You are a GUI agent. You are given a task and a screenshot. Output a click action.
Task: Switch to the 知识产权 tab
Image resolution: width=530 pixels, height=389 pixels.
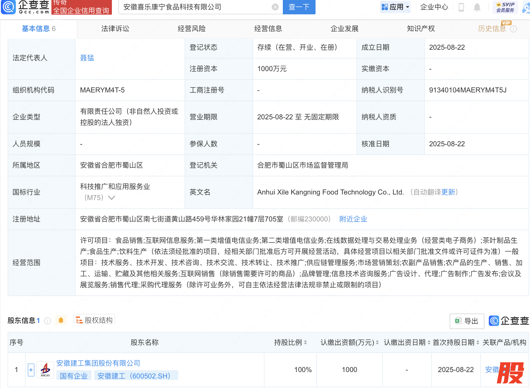tap(421, 29)
